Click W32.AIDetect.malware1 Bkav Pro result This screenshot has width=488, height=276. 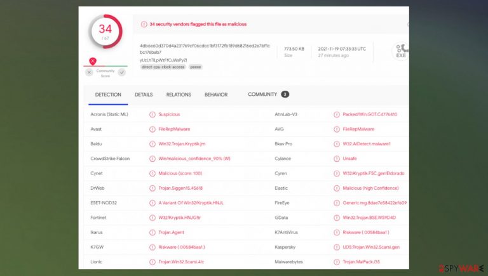(x=367, y=144)
